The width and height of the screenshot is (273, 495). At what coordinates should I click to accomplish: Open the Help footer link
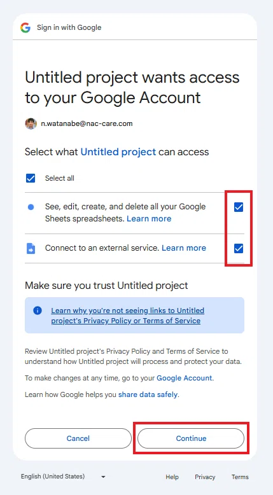tap(172, 477)
